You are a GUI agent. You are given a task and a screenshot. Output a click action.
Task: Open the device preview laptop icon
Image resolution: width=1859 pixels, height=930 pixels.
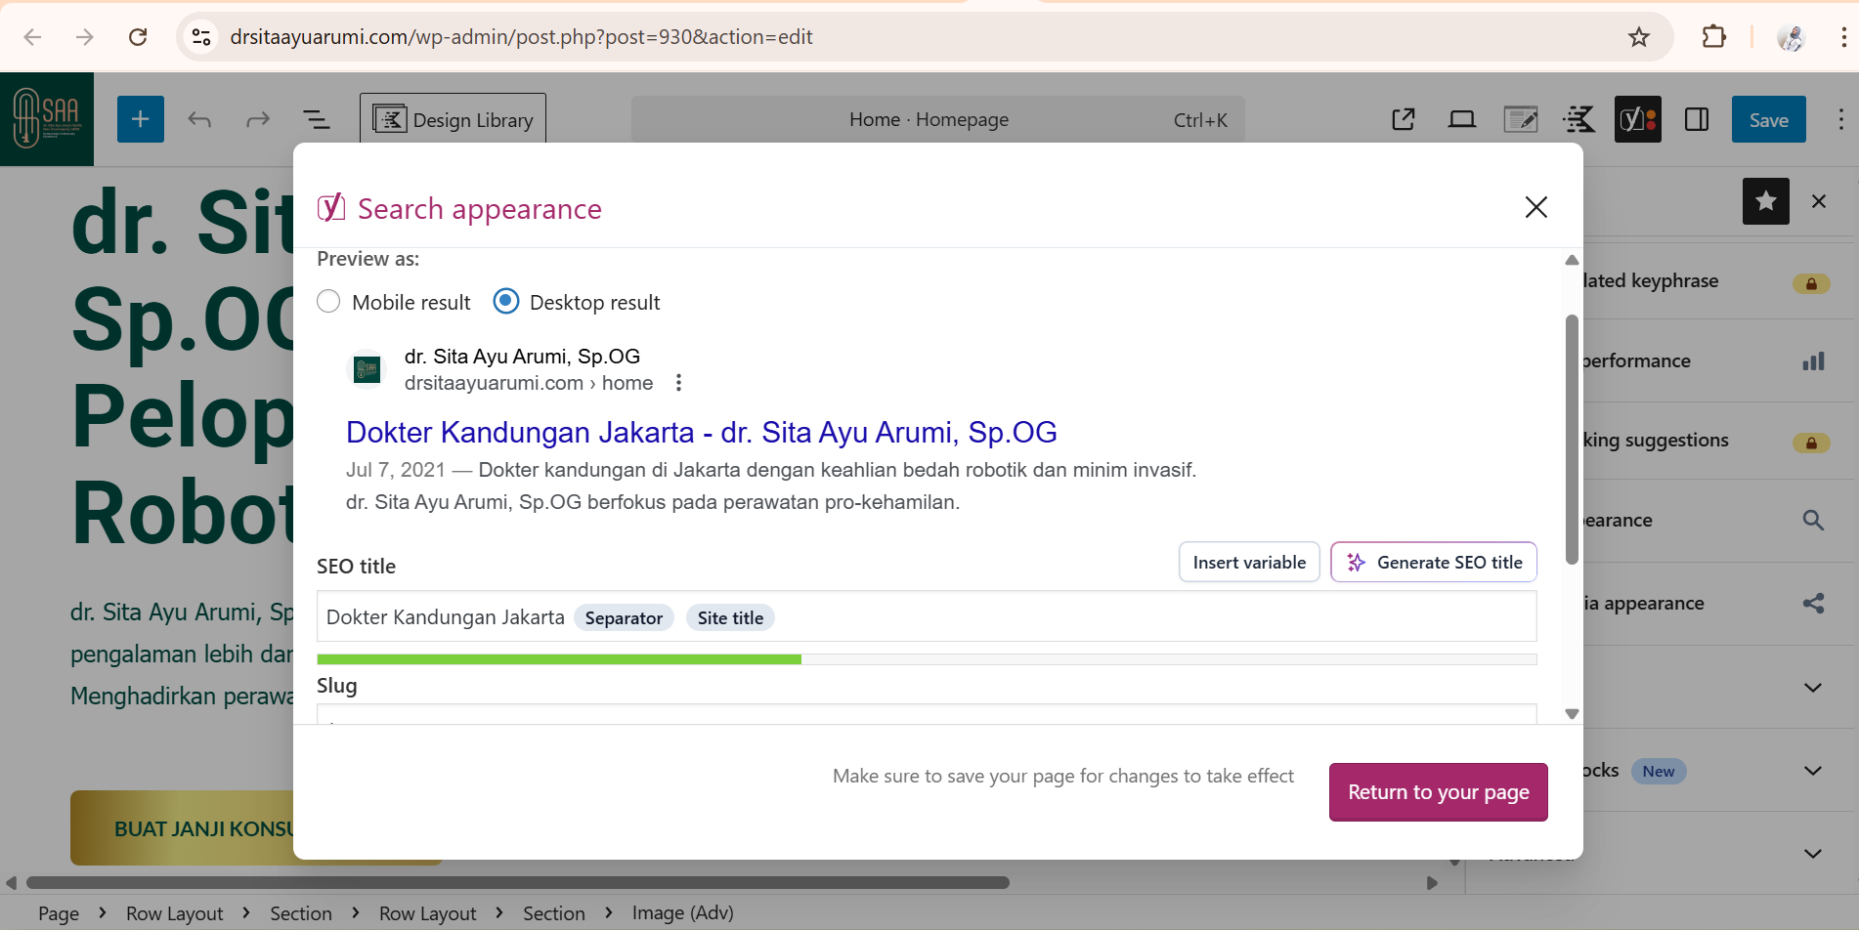(x=1462, y=119)
